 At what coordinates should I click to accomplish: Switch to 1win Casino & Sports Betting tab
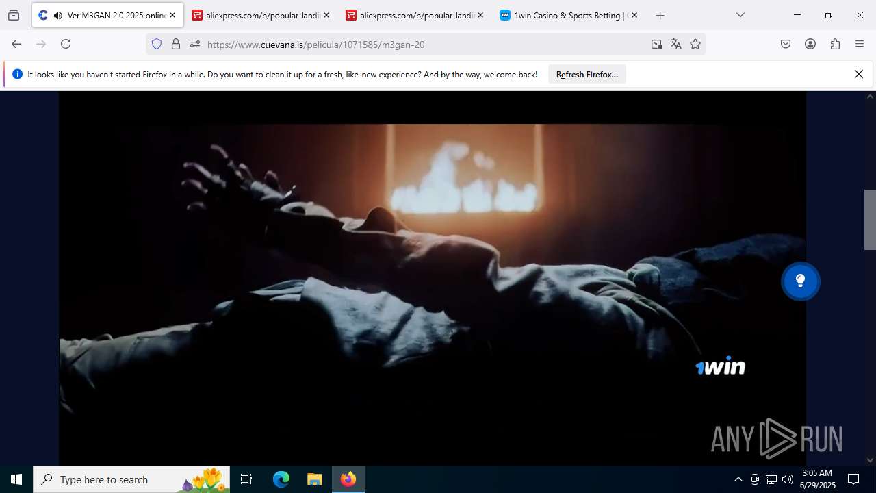coord(569,15)
